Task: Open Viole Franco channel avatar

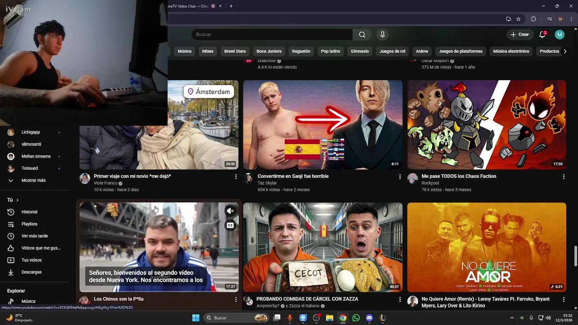Action: [x=85, y=178]
